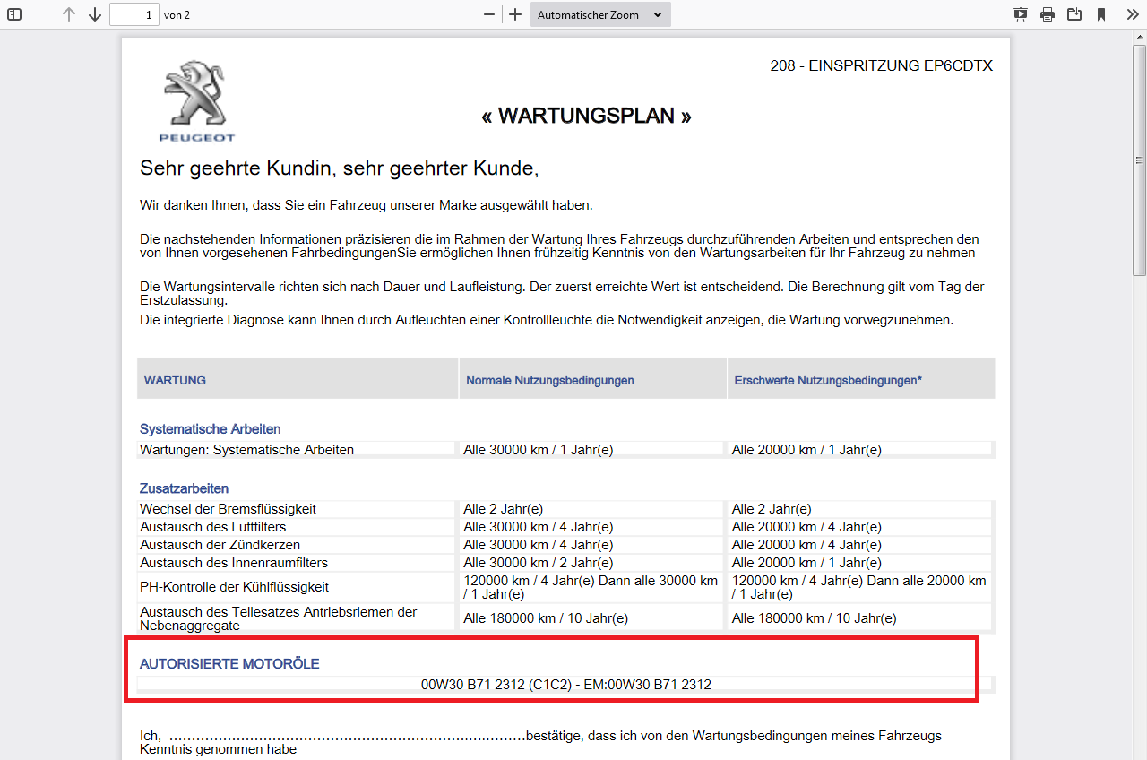The height and width of the screenshot is (760, 1147).
Task: Expand the additional tools menu
Action: point(1133,14)
